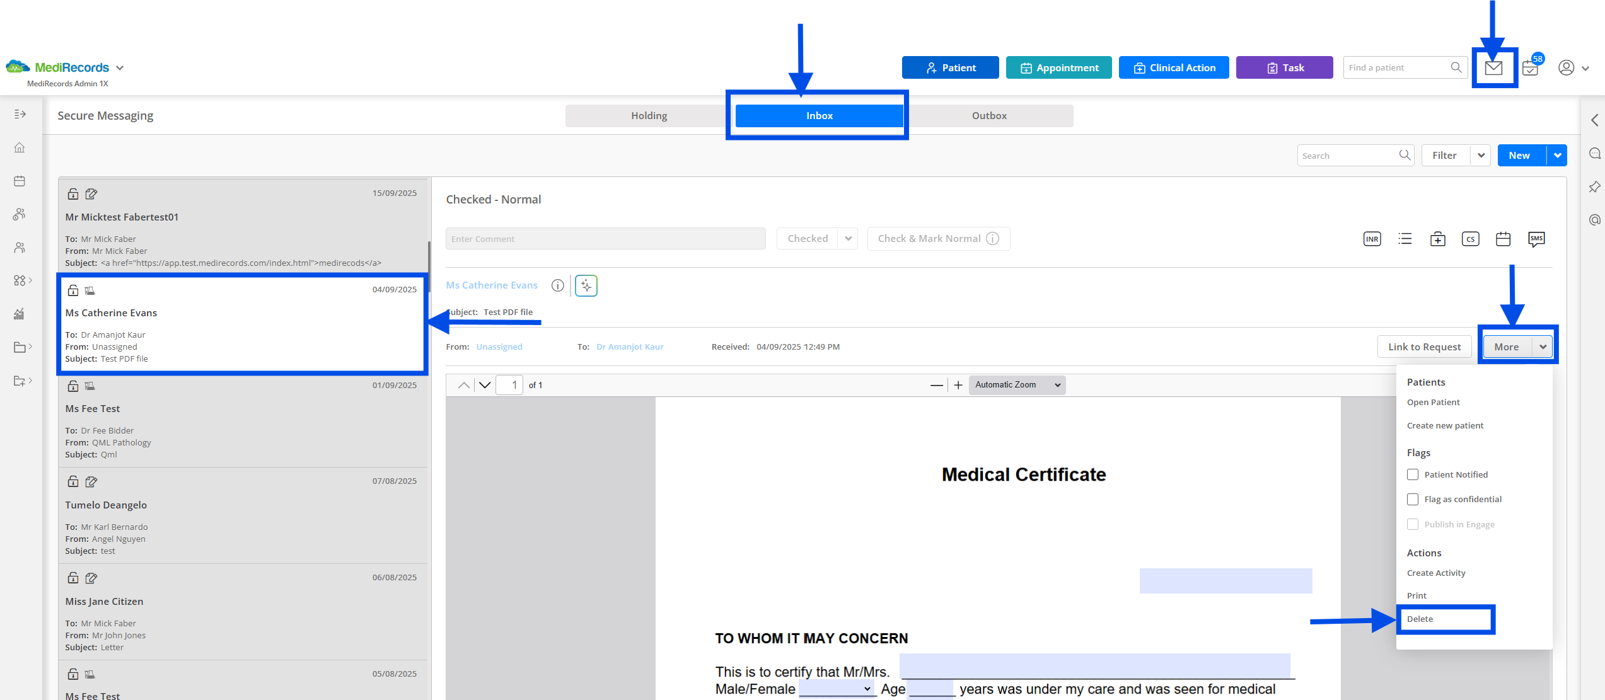The width and height of the screenshot is (1605, 700).
Task: Zoom out the PDF with minus icon
Action: coord(937,385)
